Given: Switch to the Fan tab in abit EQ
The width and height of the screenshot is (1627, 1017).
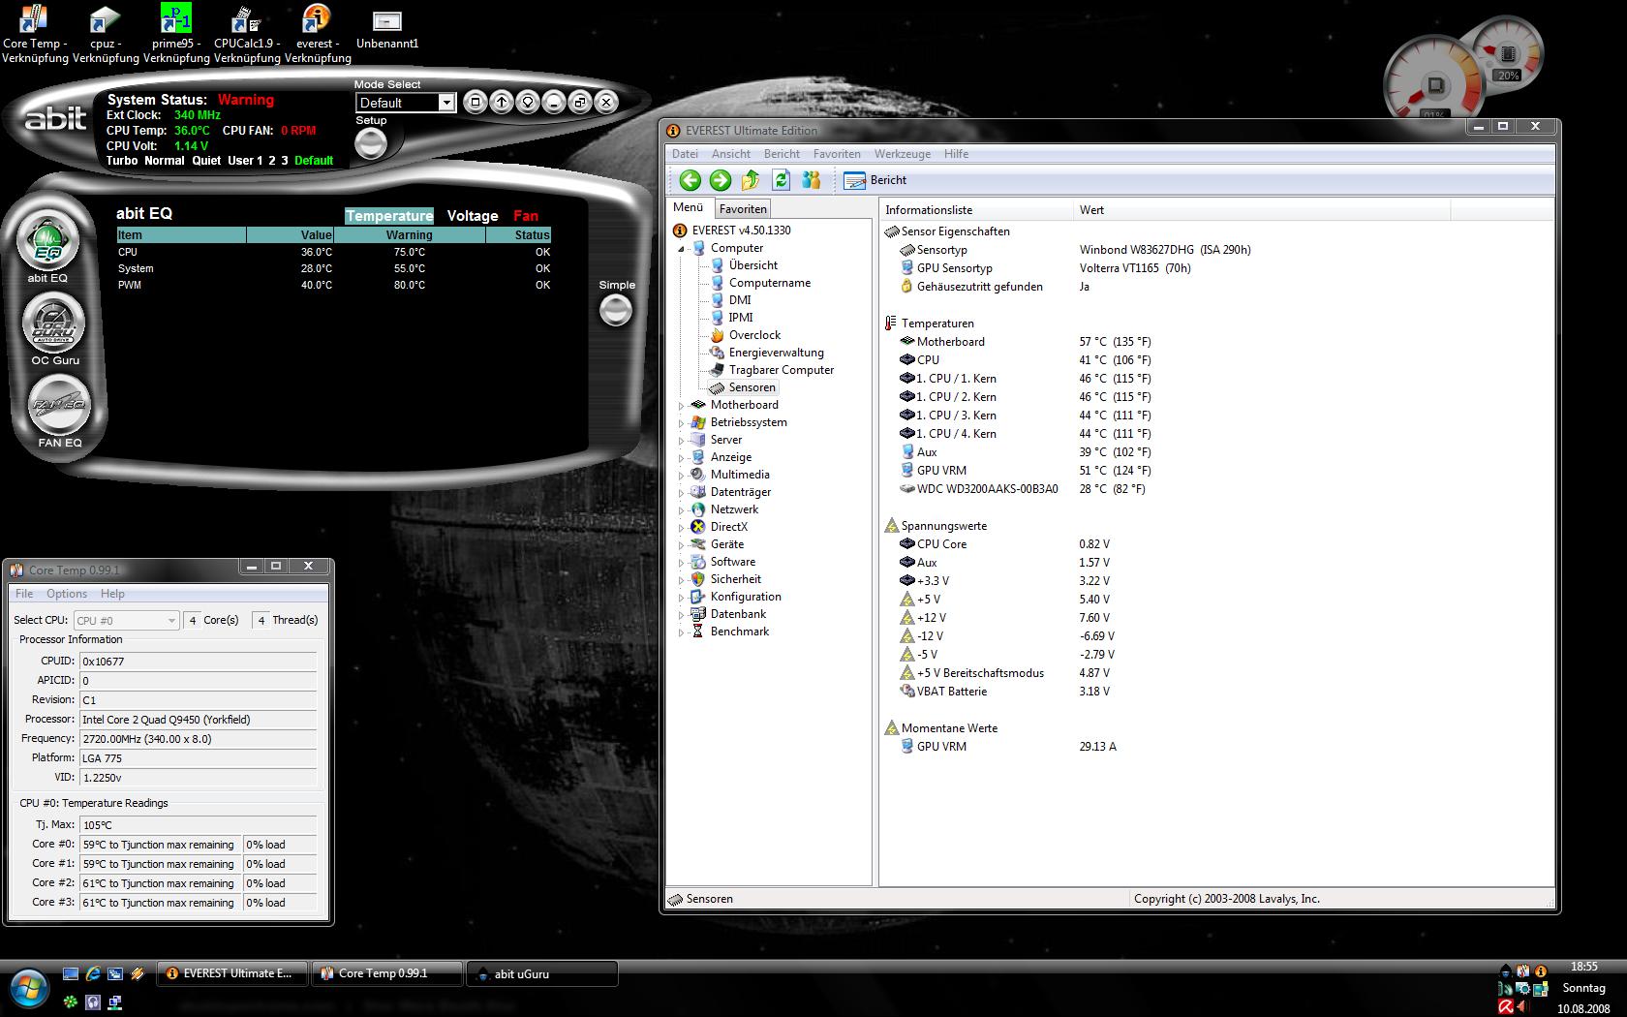Looking at the screenshot, I should pyautogui.click(x=526, y=216).
